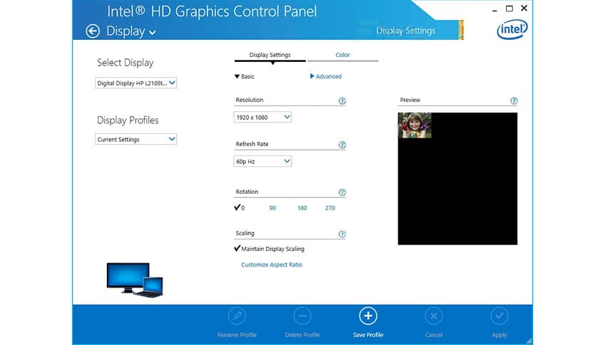
Task: Click Rename Profile label
Action: point(237,335)
